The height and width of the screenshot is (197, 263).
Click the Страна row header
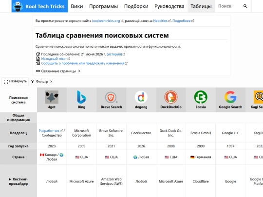(x=19, y=157)
